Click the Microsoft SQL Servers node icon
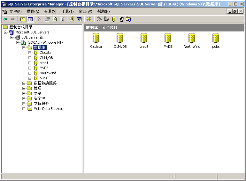 12,32
